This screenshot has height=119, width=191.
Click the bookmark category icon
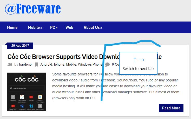[37, 65]
